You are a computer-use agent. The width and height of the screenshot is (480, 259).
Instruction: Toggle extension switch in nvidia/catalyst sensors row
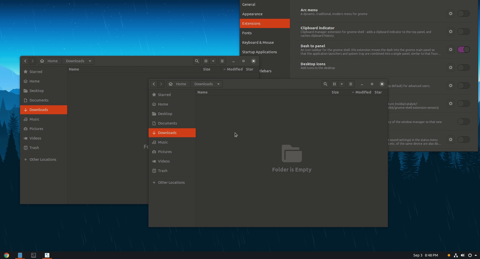coord(463,103)
